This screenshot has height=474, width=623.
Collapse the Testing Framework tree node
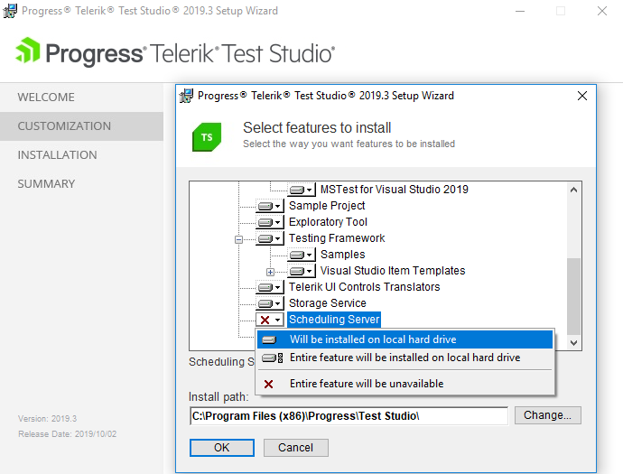(238, 239)
